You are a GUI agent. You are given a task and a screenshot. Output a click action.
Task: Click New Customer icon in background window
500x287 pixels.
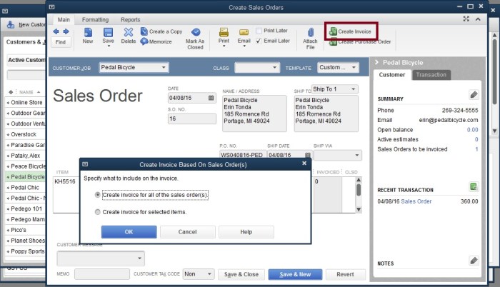pyautogui.click(x=11, y=24)
